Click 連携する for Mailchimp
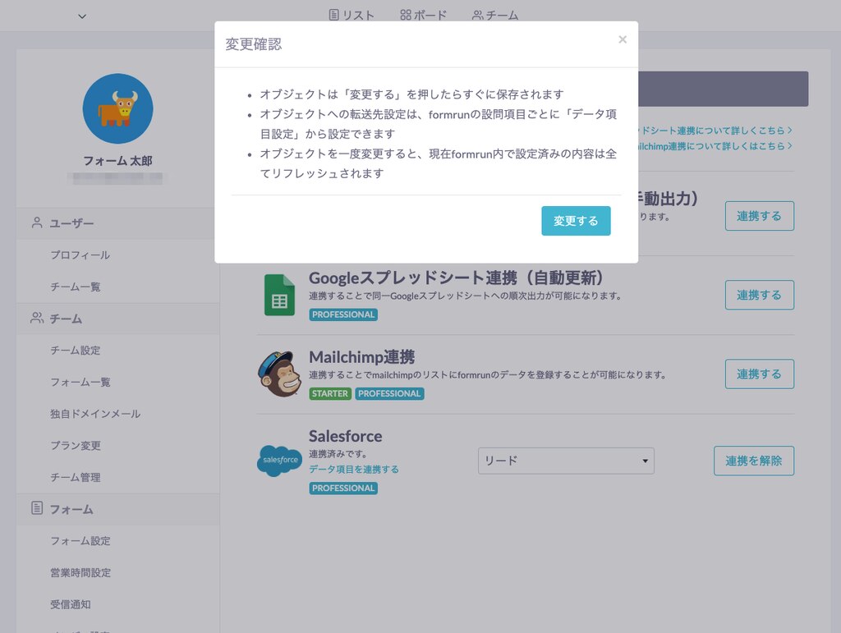Image resolution: width=841 pixels, height=633 pixels. coord(759,374)
